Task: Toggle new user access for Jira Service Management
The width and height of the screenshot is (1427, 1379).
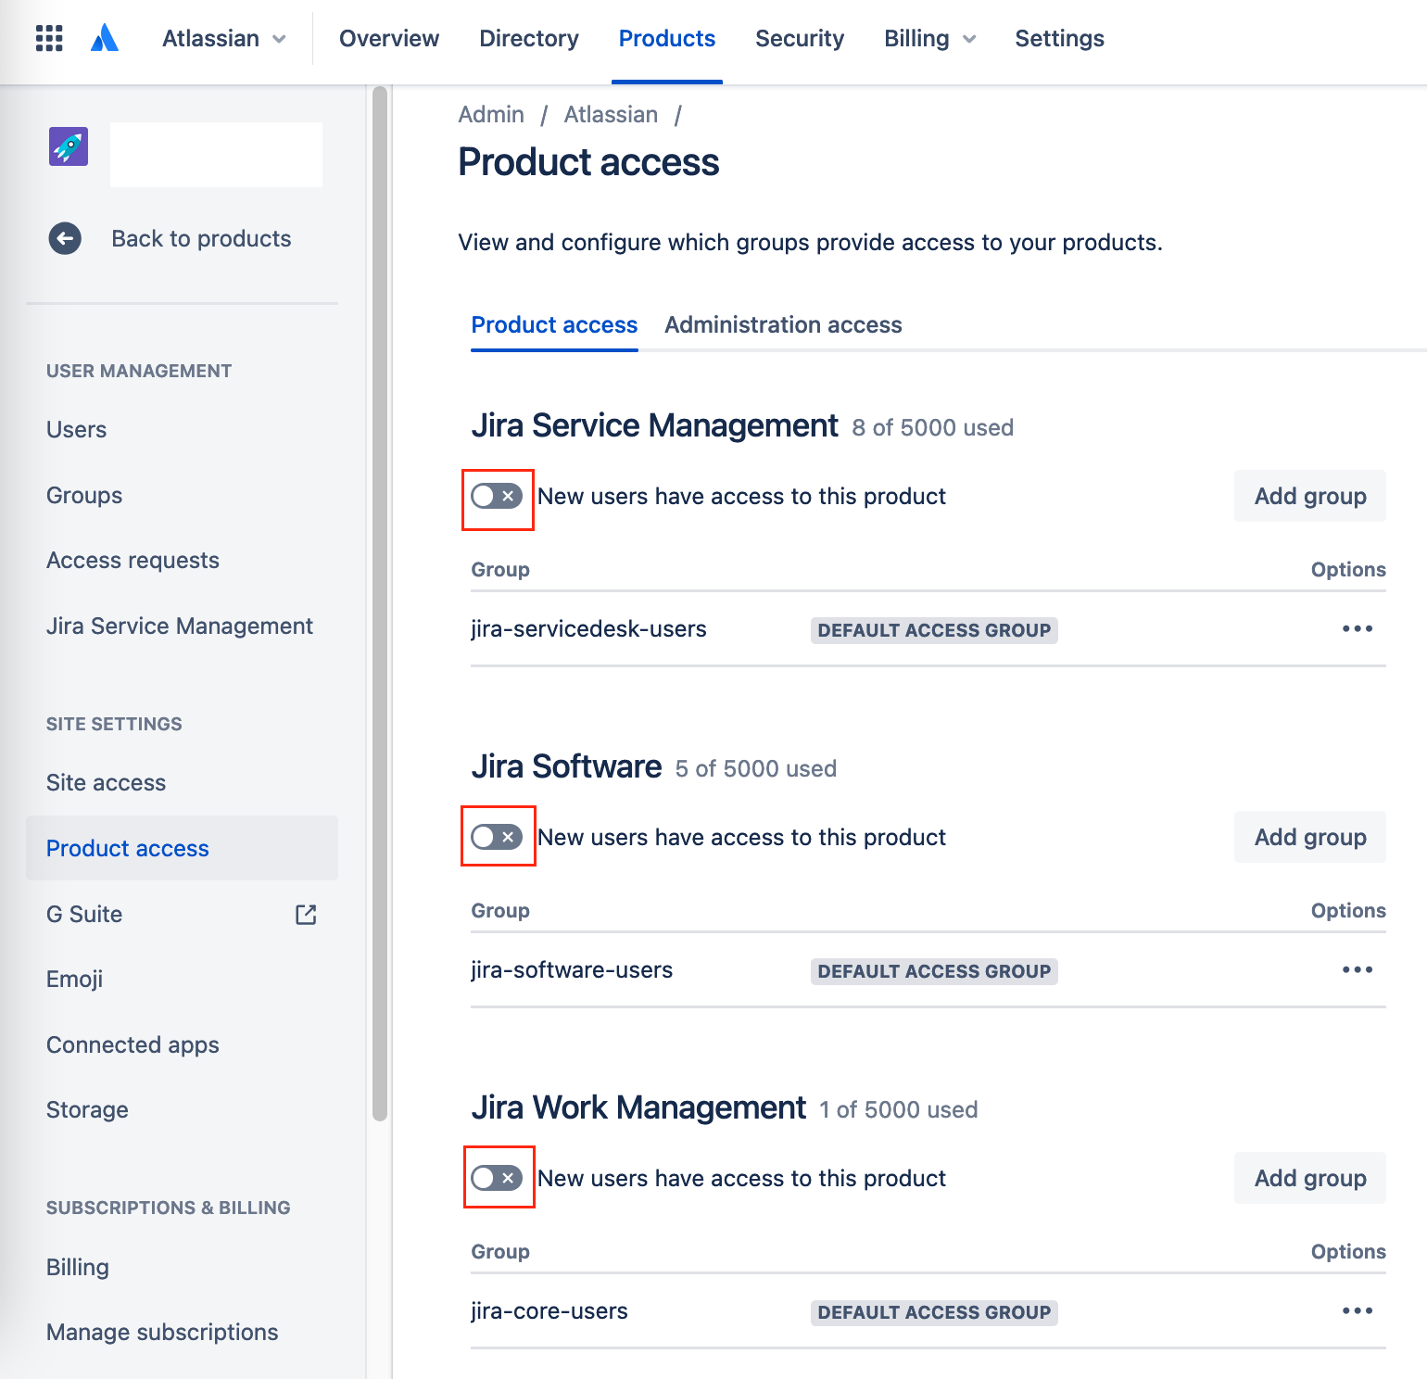Action: (497, 497)
